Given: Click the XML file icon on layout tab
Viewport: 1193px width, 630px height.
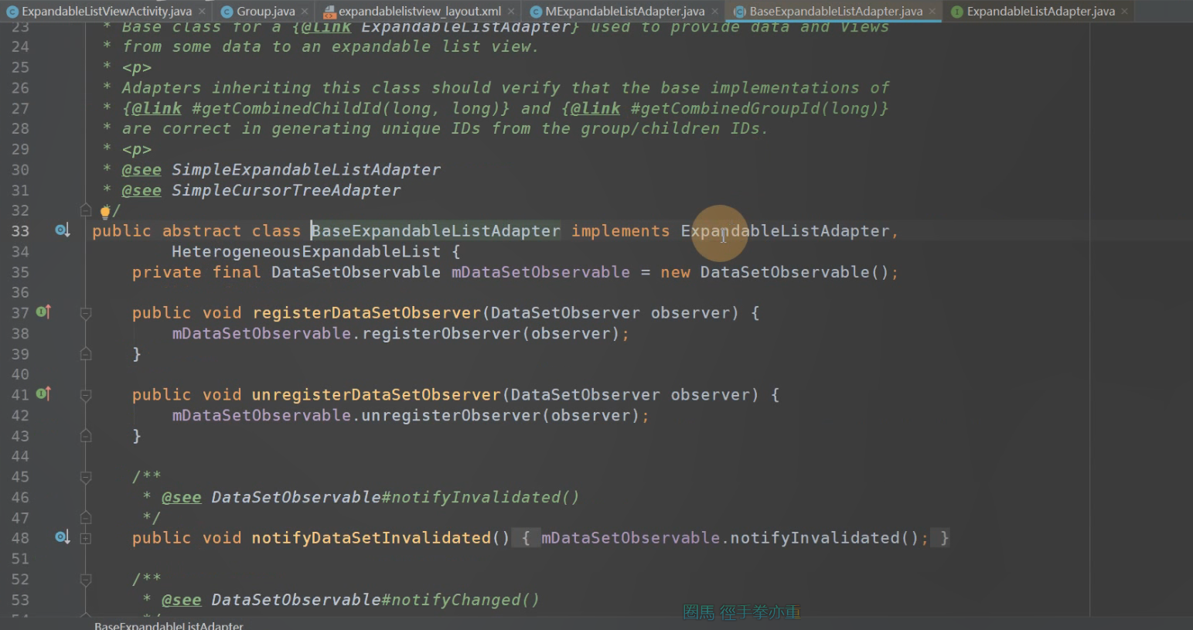Looking at the screenshot, I should (x=329, y=12).
